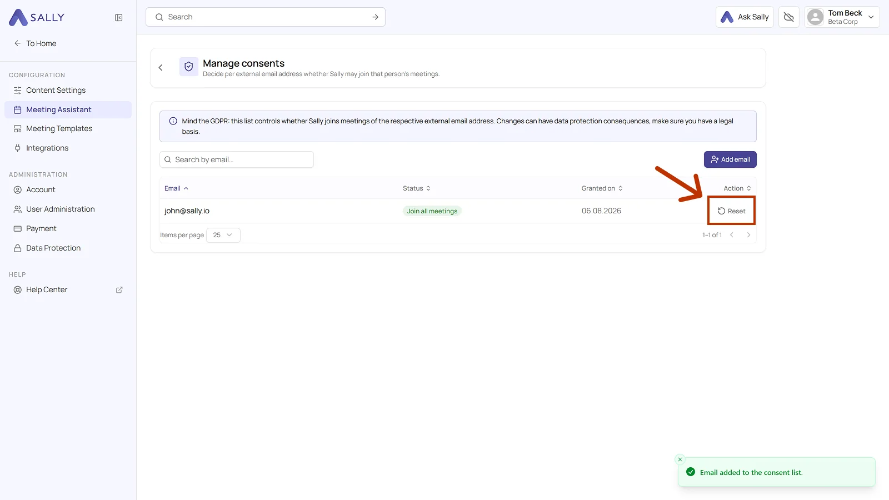Open Content Settings
This screenshot has width=889, height=500.
coord(68,90)
